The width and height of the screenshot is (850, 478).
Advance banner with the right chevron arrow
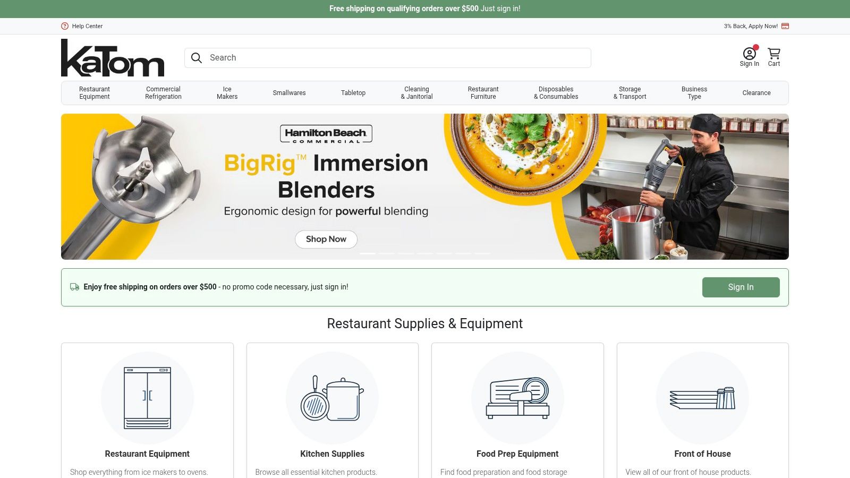pyautogui.click(x=734, y=186)
